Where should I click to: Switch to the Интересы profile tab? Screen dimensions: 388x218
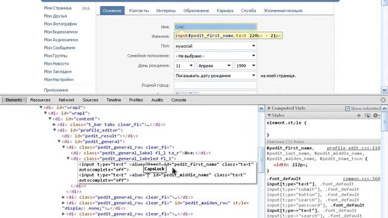pos(166,11)
